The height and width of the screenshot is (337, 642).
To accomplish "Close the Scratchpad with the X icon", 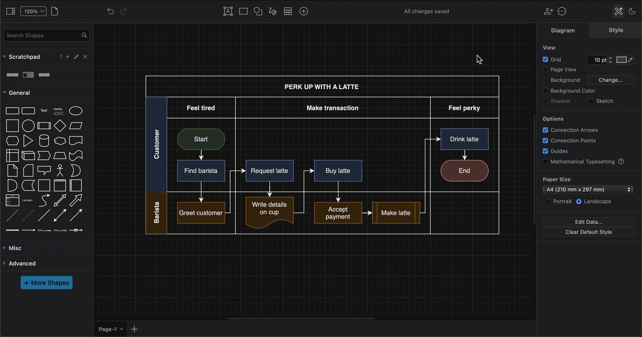I will pyautogui.click(x=85, y=57).
